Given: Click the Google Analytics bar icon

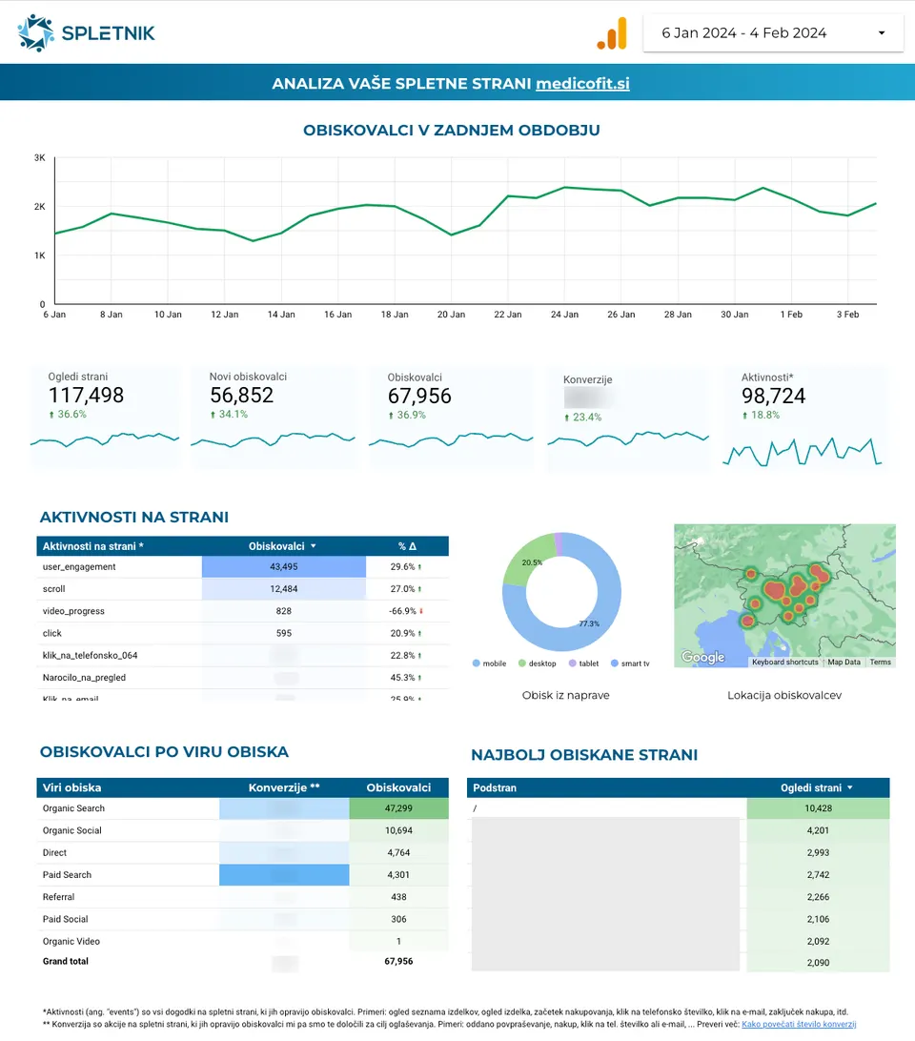Looking at the screenshot, I should [x=612, y=33].
